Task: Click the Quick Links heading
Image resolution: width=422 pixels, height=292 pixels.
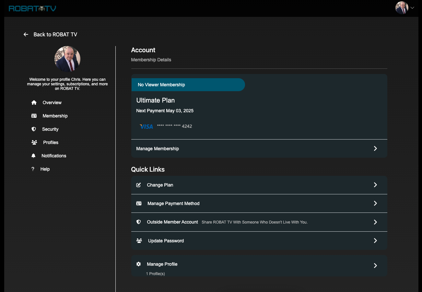Action: [x=148, y=169]
